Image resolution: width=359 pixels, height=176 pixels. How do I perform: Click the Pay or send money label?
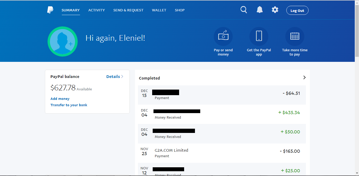tap(223, 52)
